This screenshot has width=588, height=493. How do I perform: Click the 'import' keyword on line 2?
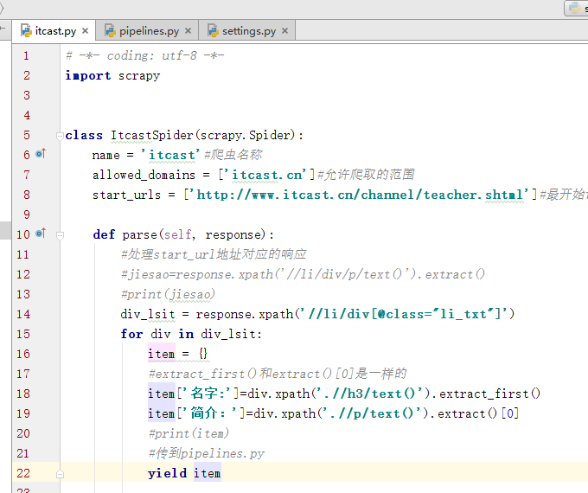(x=88, y=75)
